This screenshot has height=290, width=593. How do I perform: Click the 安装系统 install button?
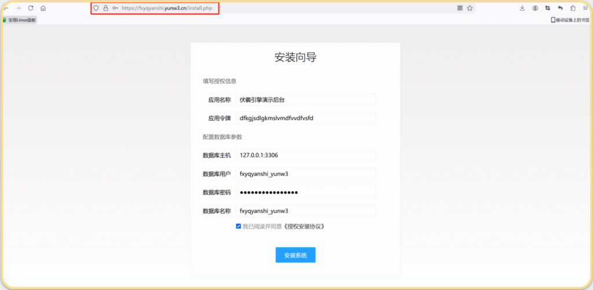295,255
